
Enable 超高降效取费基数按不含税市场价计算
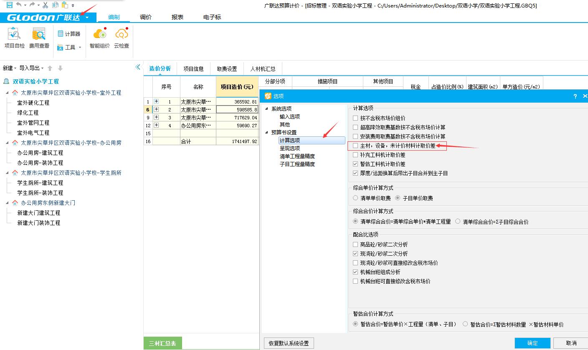click(355, 127)
